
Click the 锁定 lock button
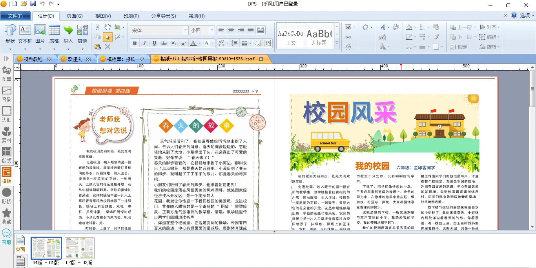[x=458, y=47]
